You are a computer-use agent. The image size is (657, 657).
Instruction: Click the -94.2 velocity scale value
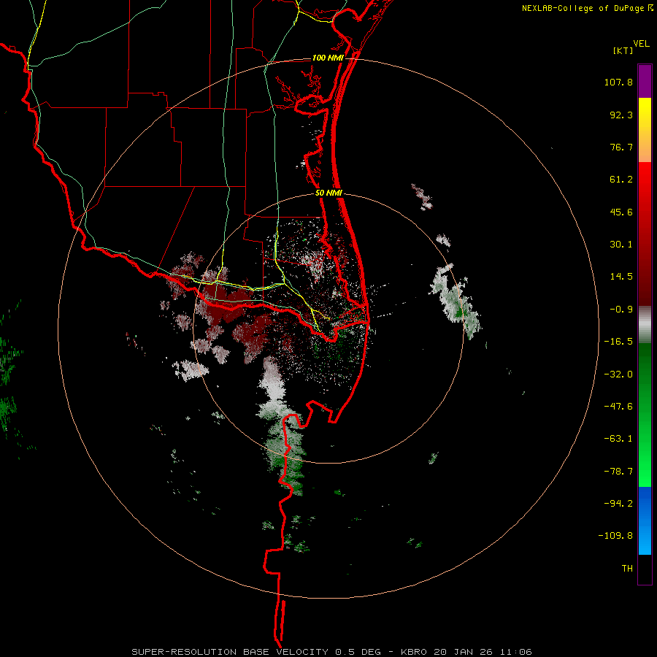(x=618, y=504)
